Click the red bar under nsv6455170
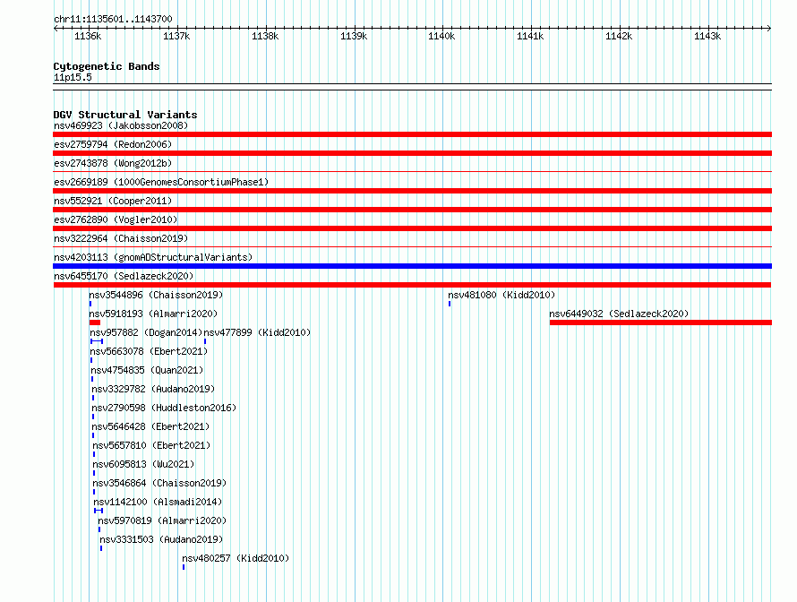 pos(412,285)
